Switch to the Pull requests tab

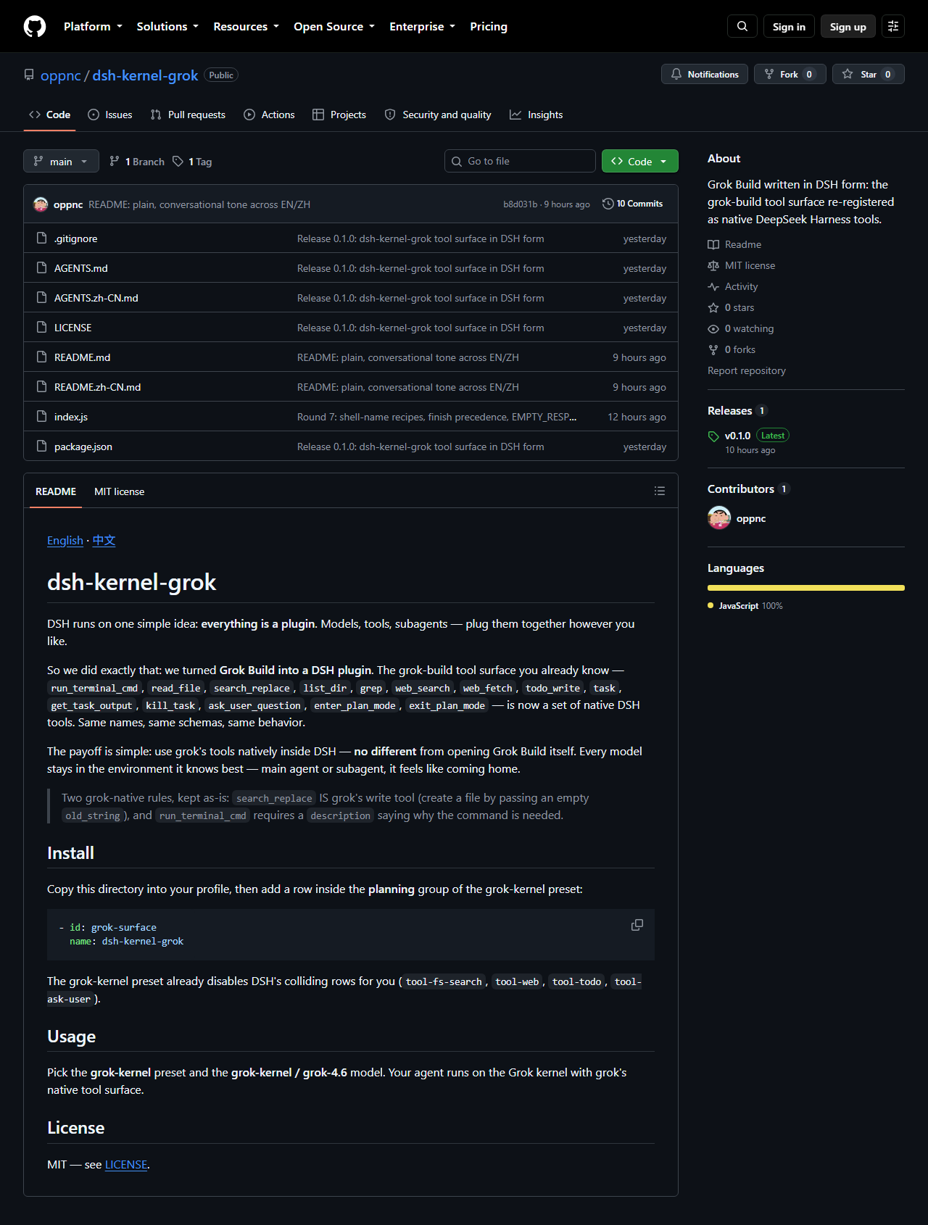[x=188, y=115]
